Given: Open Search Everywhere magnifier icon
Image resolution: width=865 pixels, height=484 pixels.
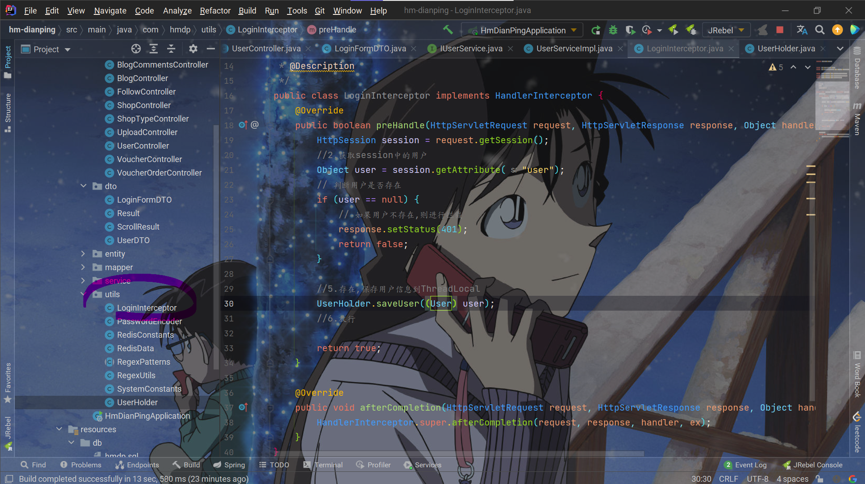Looking at the screenshot, I should 819,30.
